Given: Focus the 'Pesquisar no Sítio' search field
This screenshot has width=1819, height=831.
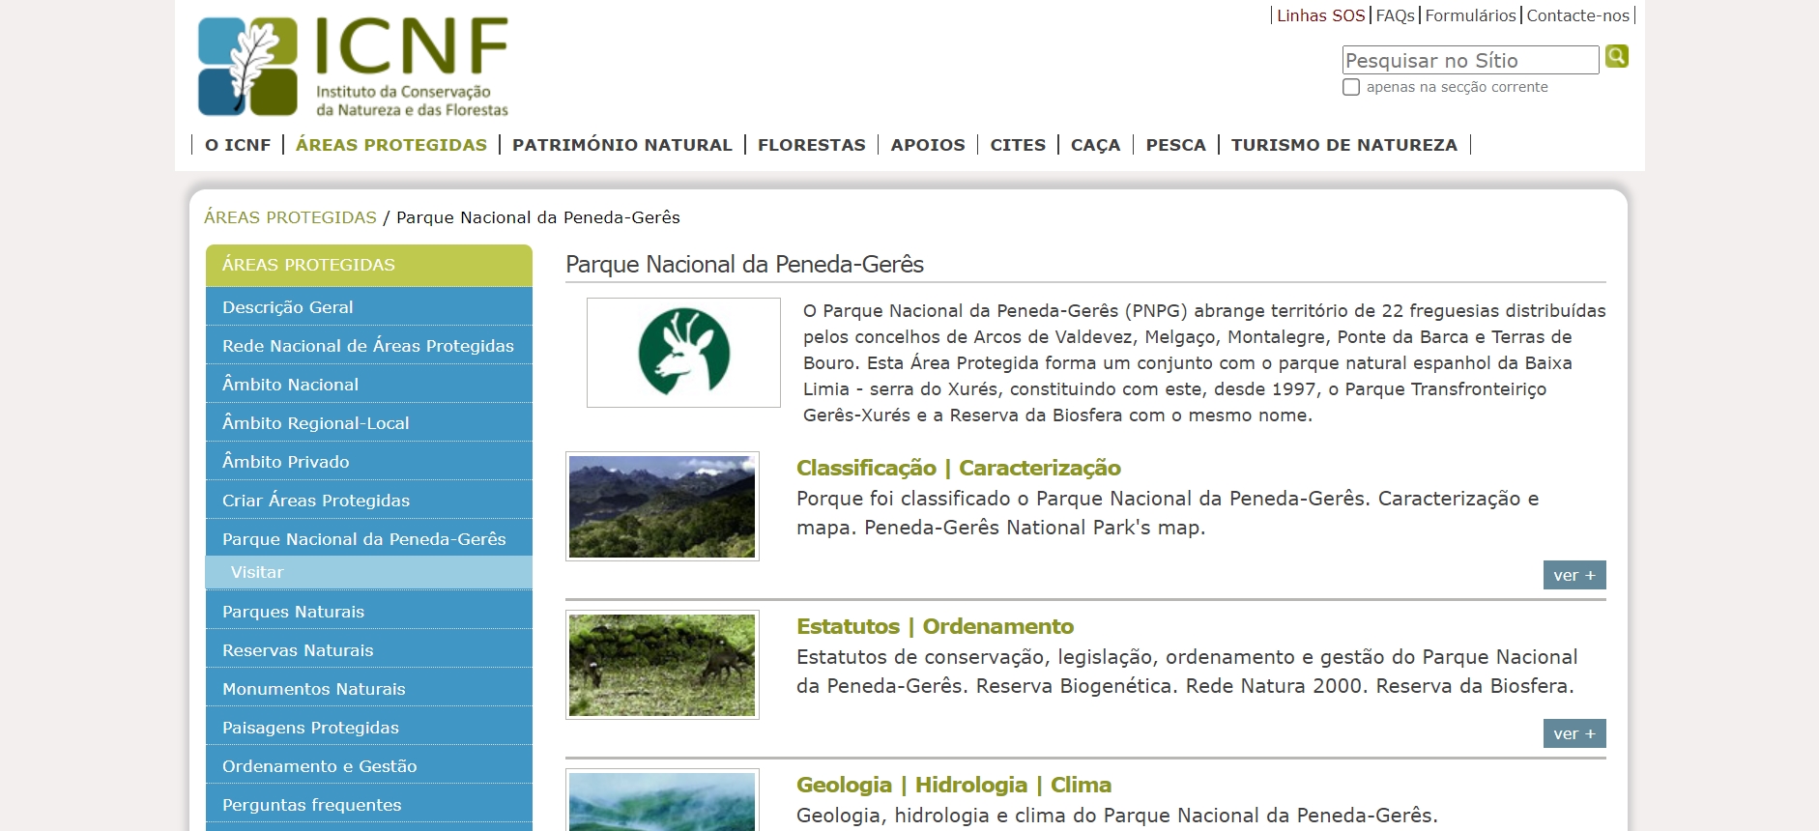Looking at the screenshot, I should click(1470, 60).
